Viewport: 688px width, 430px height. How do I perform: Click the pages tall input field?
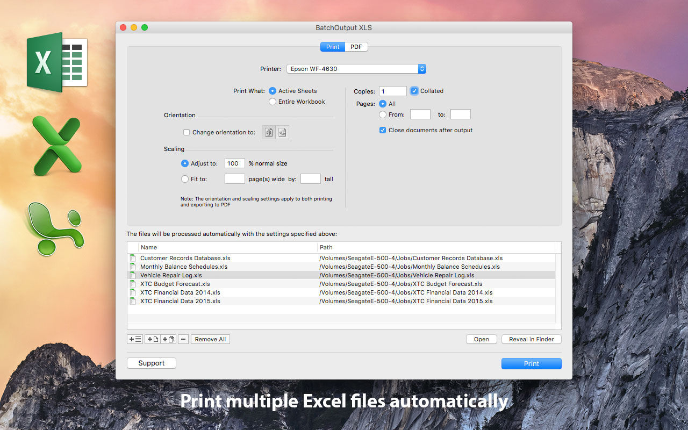311,179
